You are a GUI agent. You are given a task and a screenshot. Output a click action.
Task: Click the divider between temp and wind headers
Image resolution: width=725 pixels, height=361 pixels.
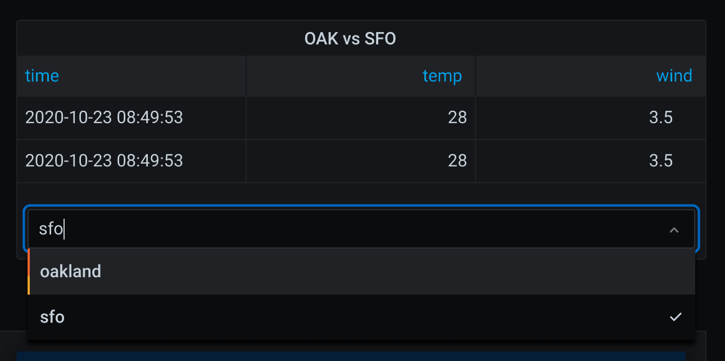point(475,76)
